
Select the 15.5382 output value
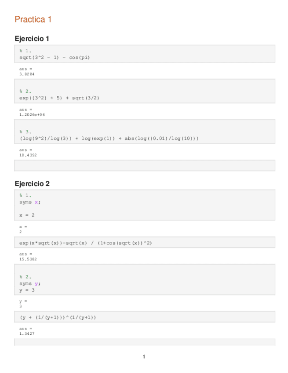click(28, 259)
